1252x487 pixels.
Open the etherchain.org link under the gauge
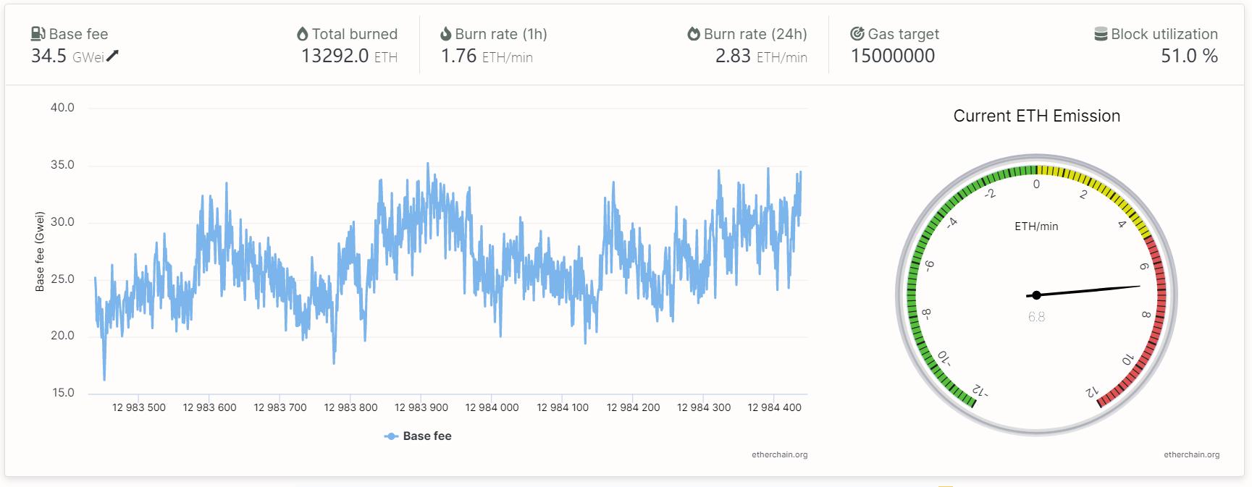pyautogui.click(x=1191, y=455)
